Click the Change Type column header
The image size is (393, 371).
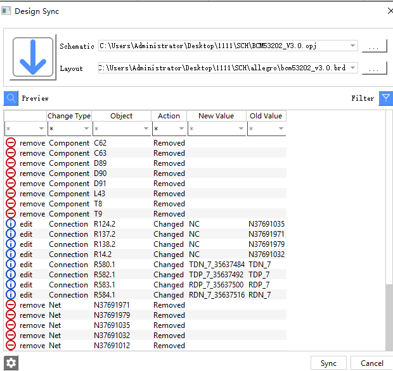[x=69, y=116]
